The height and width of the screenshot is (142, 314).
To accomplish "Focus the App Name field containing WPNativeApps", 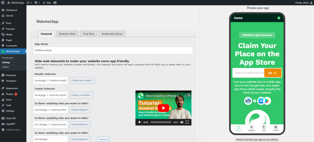I will pos(113,50).
